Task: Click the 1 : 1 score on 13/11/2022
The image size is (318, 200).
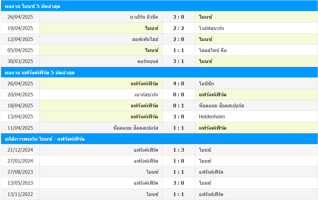Action: click(178, 194)
